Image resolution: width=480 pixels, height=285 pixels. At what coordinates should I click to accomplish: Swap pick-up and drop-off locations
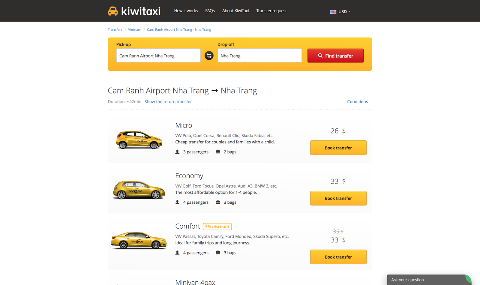[x=209, y=55]
